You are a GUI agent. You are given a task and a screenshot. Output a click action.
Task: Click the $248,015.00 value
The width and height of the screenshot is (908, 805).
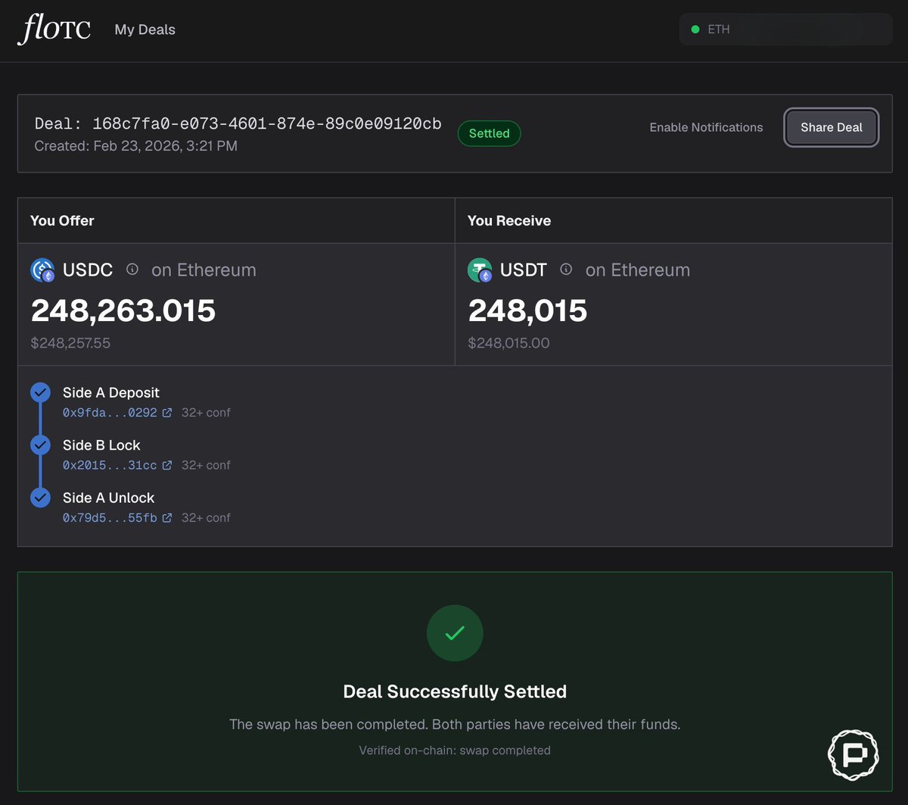tap(509, 343)
